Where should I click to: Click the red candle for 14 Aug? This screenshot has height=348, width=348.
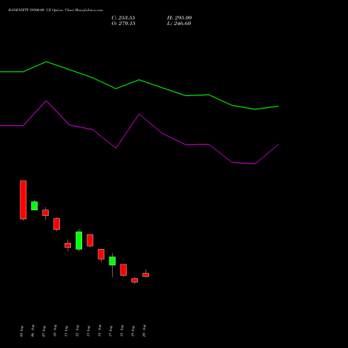tap(101, 254)
